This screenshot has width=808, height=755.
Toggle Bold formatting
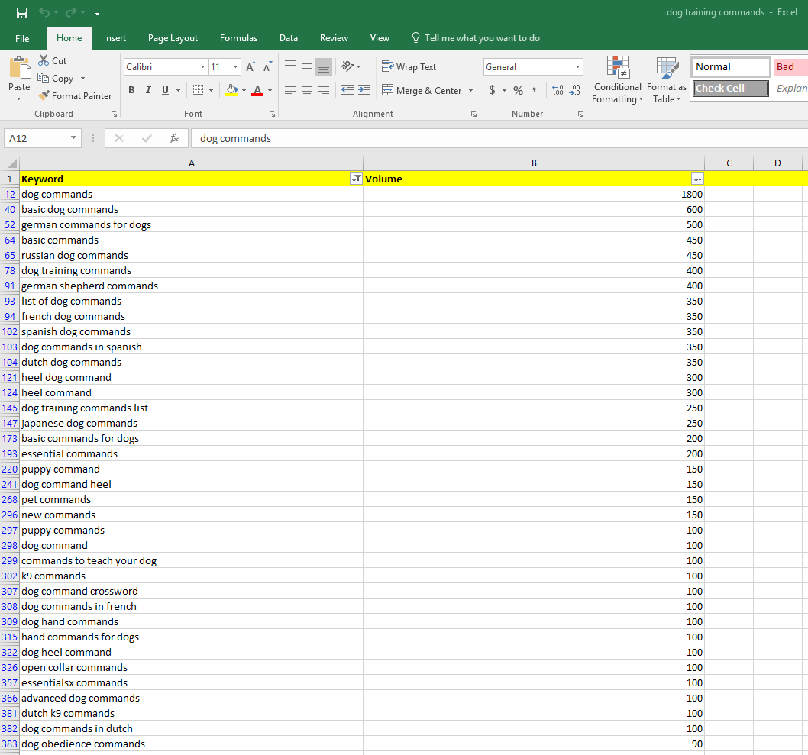tap(131, 90)
